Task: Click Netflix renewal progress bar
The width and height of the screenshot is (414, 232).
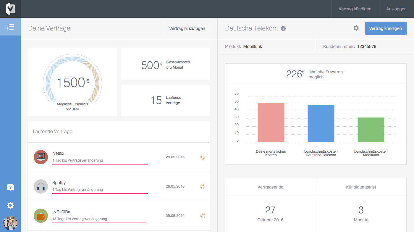Action: (100, 164)
